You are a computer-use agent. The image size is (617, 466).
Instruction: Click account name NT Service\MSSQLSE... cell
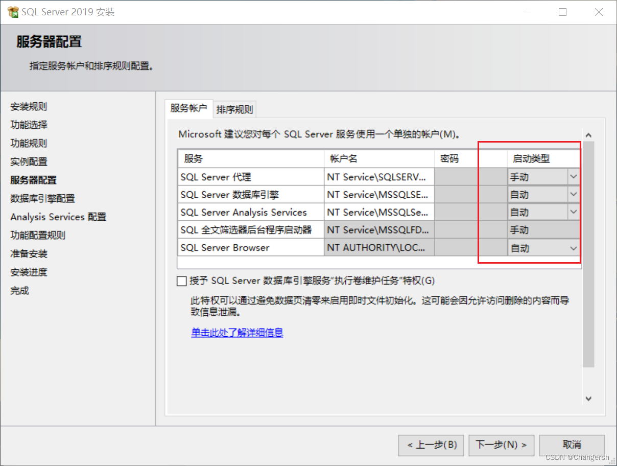coord(379,195)
